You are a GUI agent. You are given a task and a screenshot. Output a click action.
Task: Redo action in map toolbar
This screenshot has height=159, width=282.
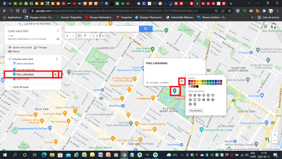pyautogui.click(x=73, y=36)
